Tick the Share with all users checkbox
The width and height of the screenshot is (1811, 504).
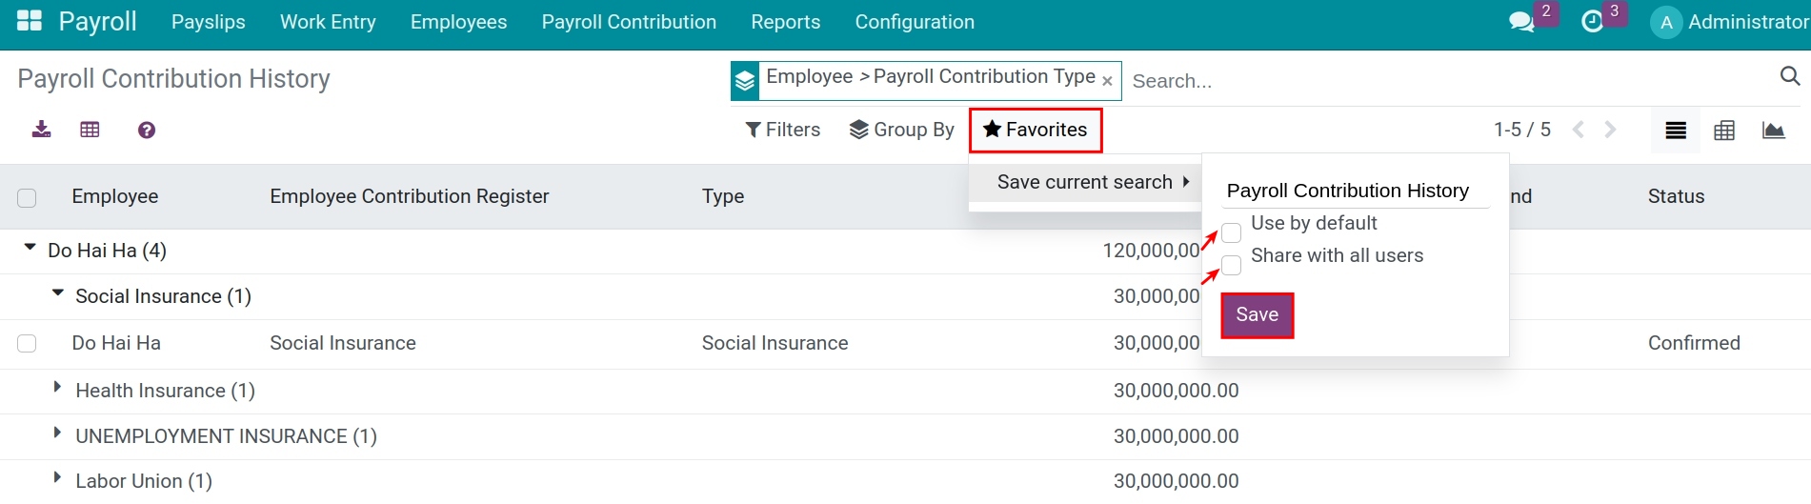[x=1232, y=265]
